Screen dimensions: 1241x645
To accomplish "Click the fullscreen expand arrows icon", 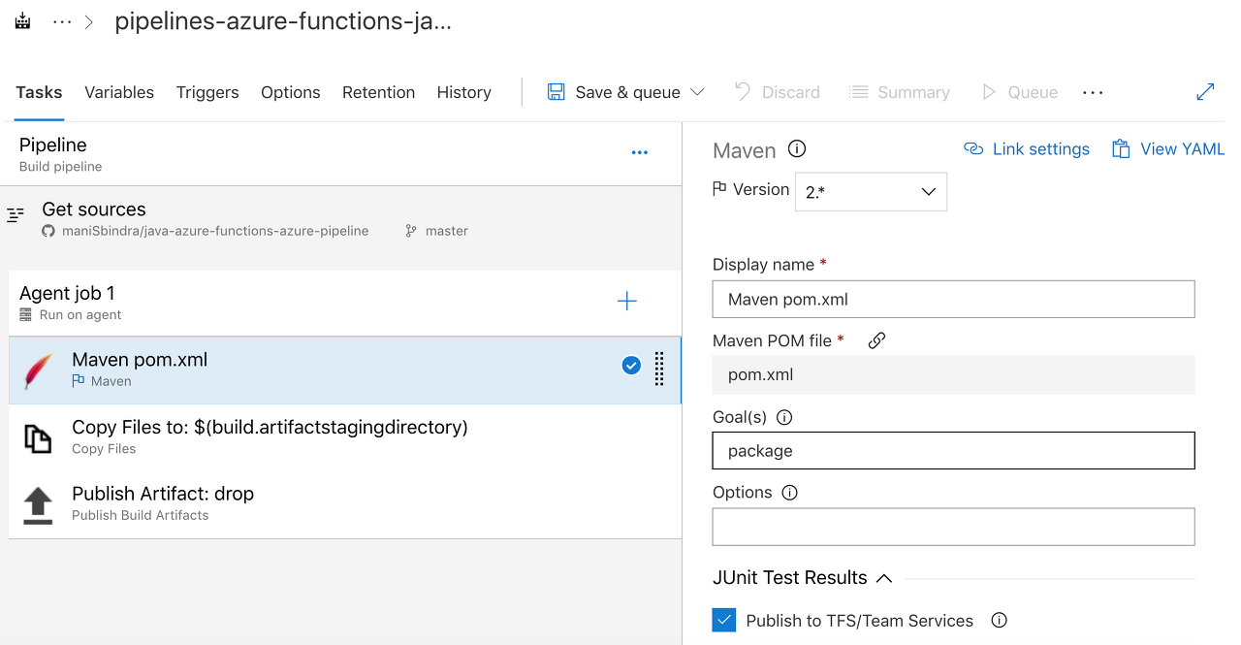I will tap(1205, 92).
